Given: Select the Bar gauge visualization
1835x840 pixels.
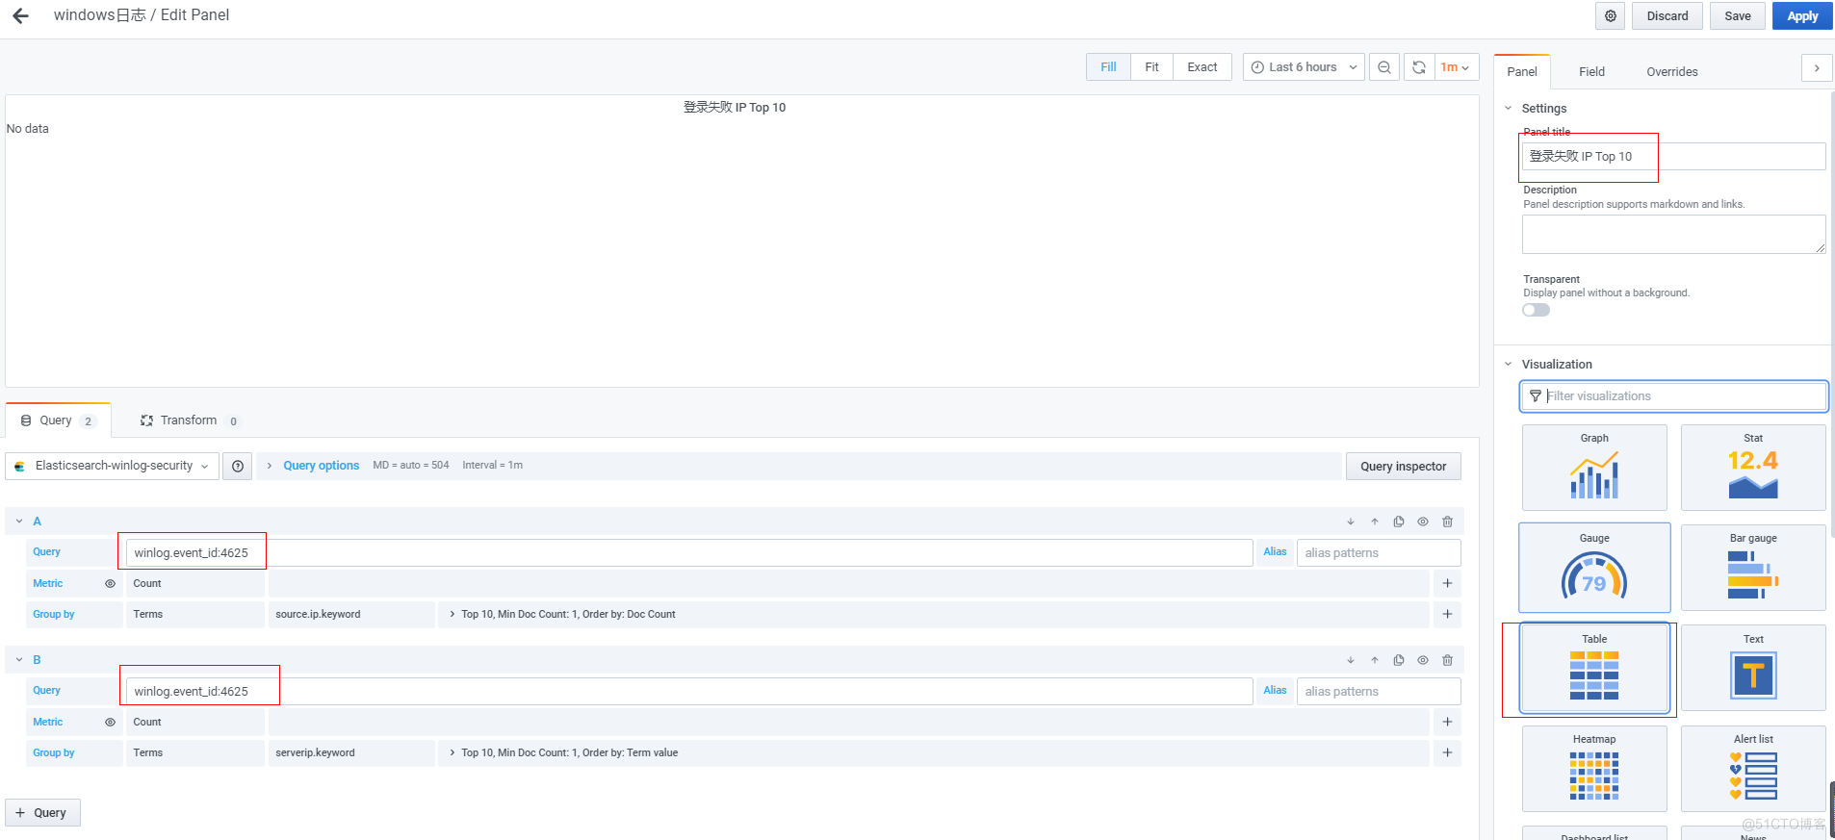Looking at the screenshot, I should pos(1753,568).
